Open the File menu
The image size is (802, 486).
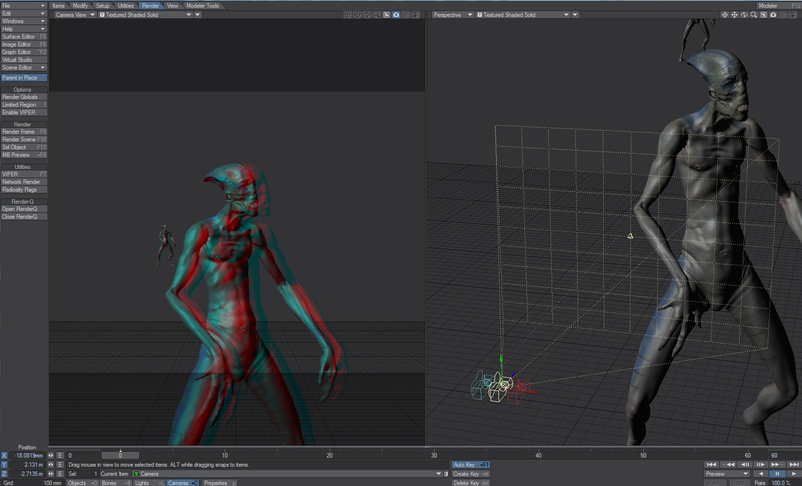coord(23,6)
